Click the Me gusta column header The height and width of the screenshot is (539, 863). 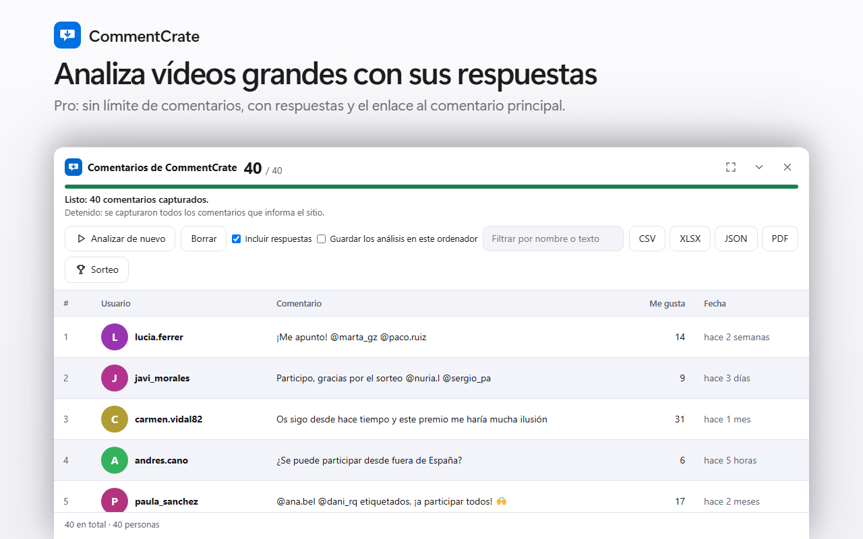[667, 304]
